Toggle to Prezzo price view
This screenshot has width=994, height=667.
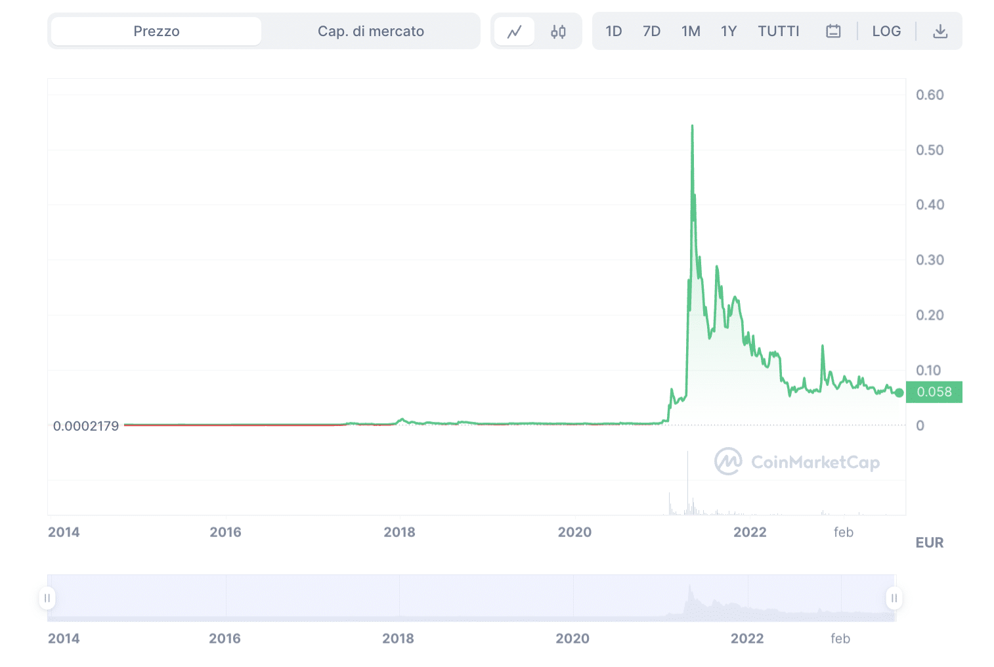pyautogui.click(x=155, y=30)
